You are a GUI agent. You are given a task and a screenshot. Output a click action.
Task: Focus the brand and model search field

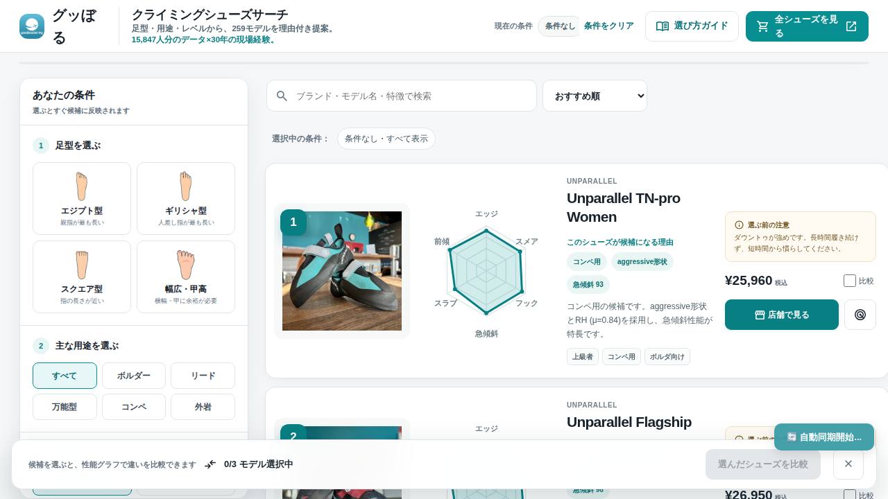pos(402,96)
